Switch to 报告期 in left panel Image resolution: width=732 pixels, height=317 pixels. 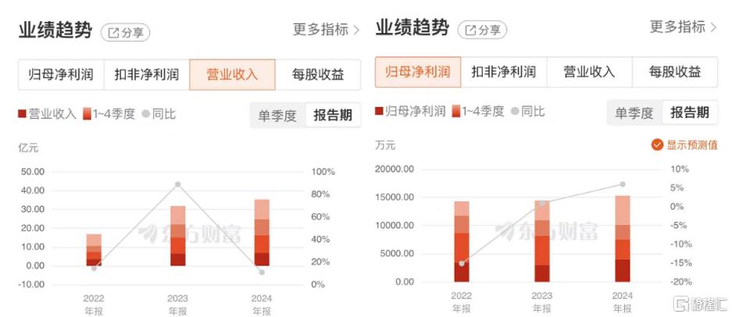point(333,115)
